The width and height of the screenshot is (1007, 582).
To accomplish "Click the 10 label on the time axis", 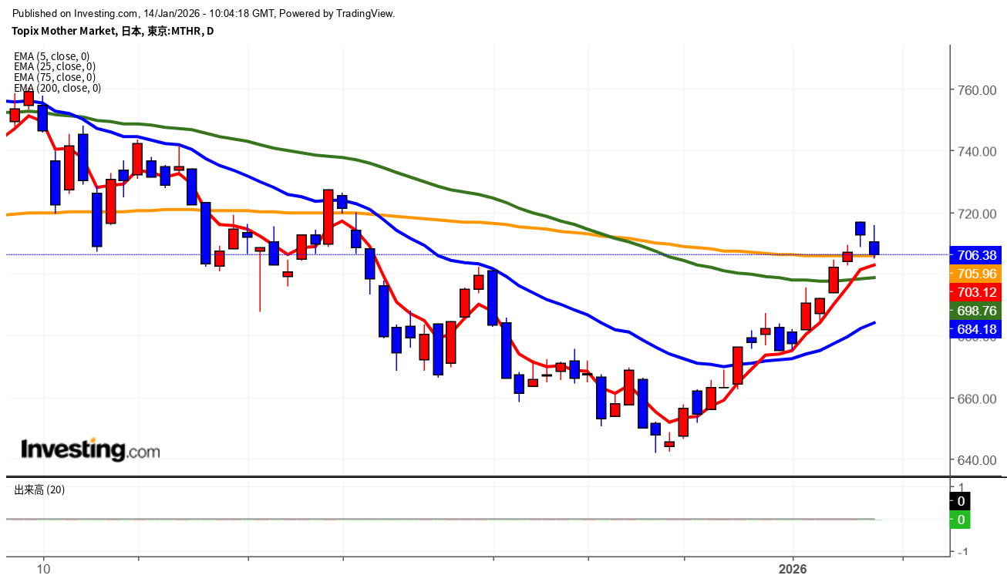I will click(44, 569).
